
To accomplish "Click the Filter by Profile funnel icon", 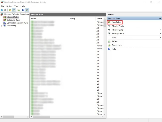I will click(109, 26).
